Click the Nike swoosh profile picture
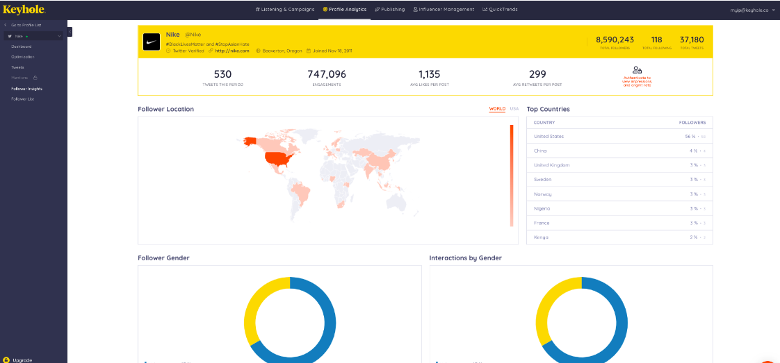The image size is (780, 363). (152, 42)
